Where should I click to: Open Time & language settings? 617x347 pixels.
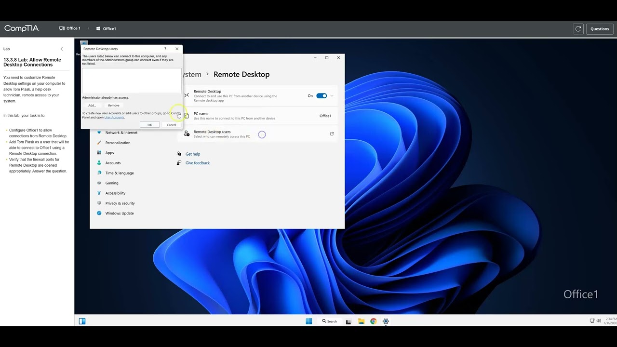[120, 173]
